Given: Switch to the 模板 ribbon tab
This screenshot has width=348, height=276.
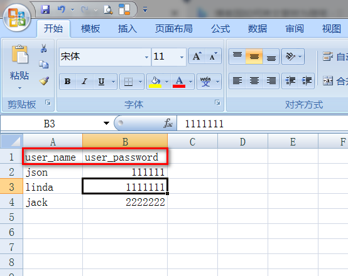Looking at the screenshot, I should [x=90, y=29].
